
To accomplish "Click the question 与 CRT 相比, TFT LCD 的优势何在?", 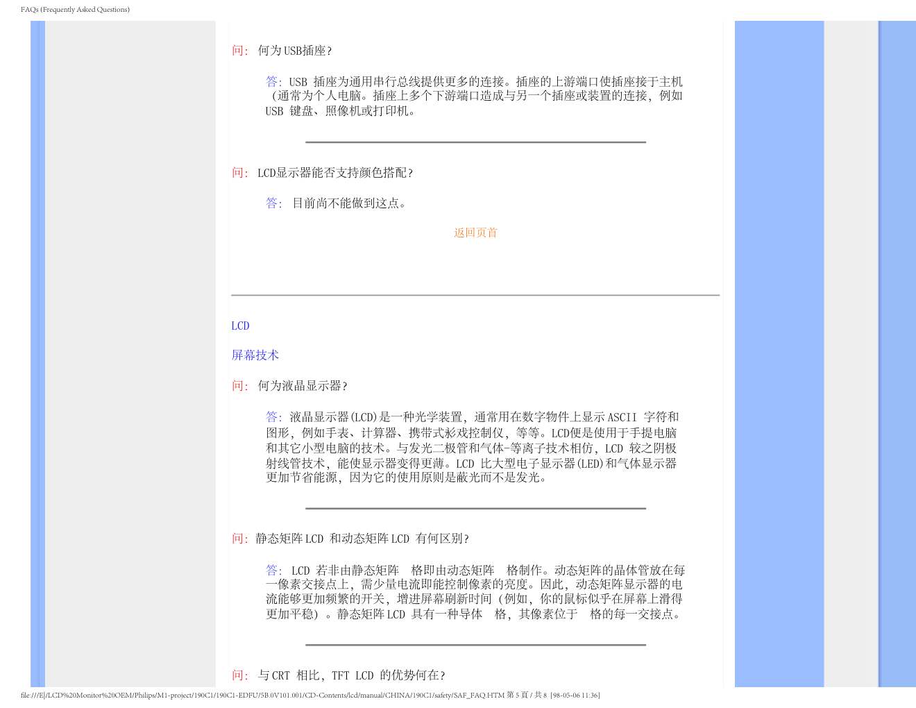I will tap(351, 675).
